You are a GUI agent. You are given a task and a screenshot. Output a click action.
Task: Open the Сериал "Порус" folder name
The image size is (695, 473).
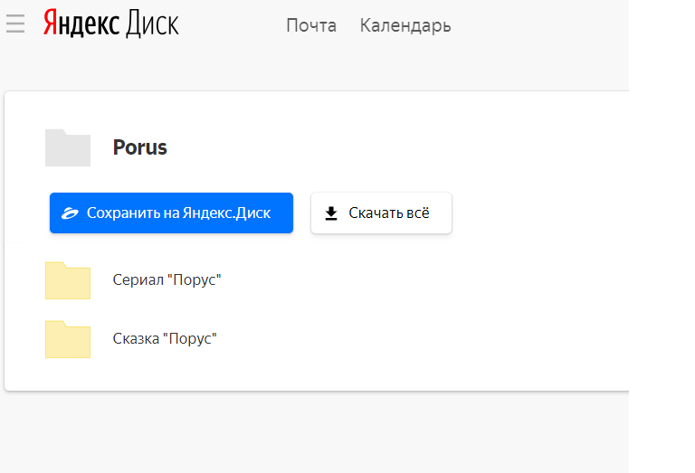click(167, 279)
